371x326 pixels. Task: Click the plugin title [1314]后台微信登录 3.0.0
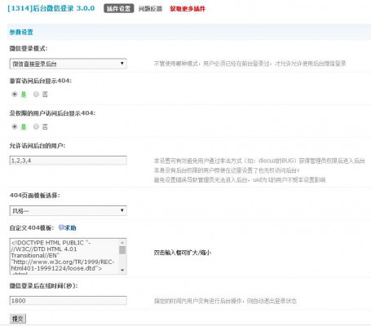51,8
